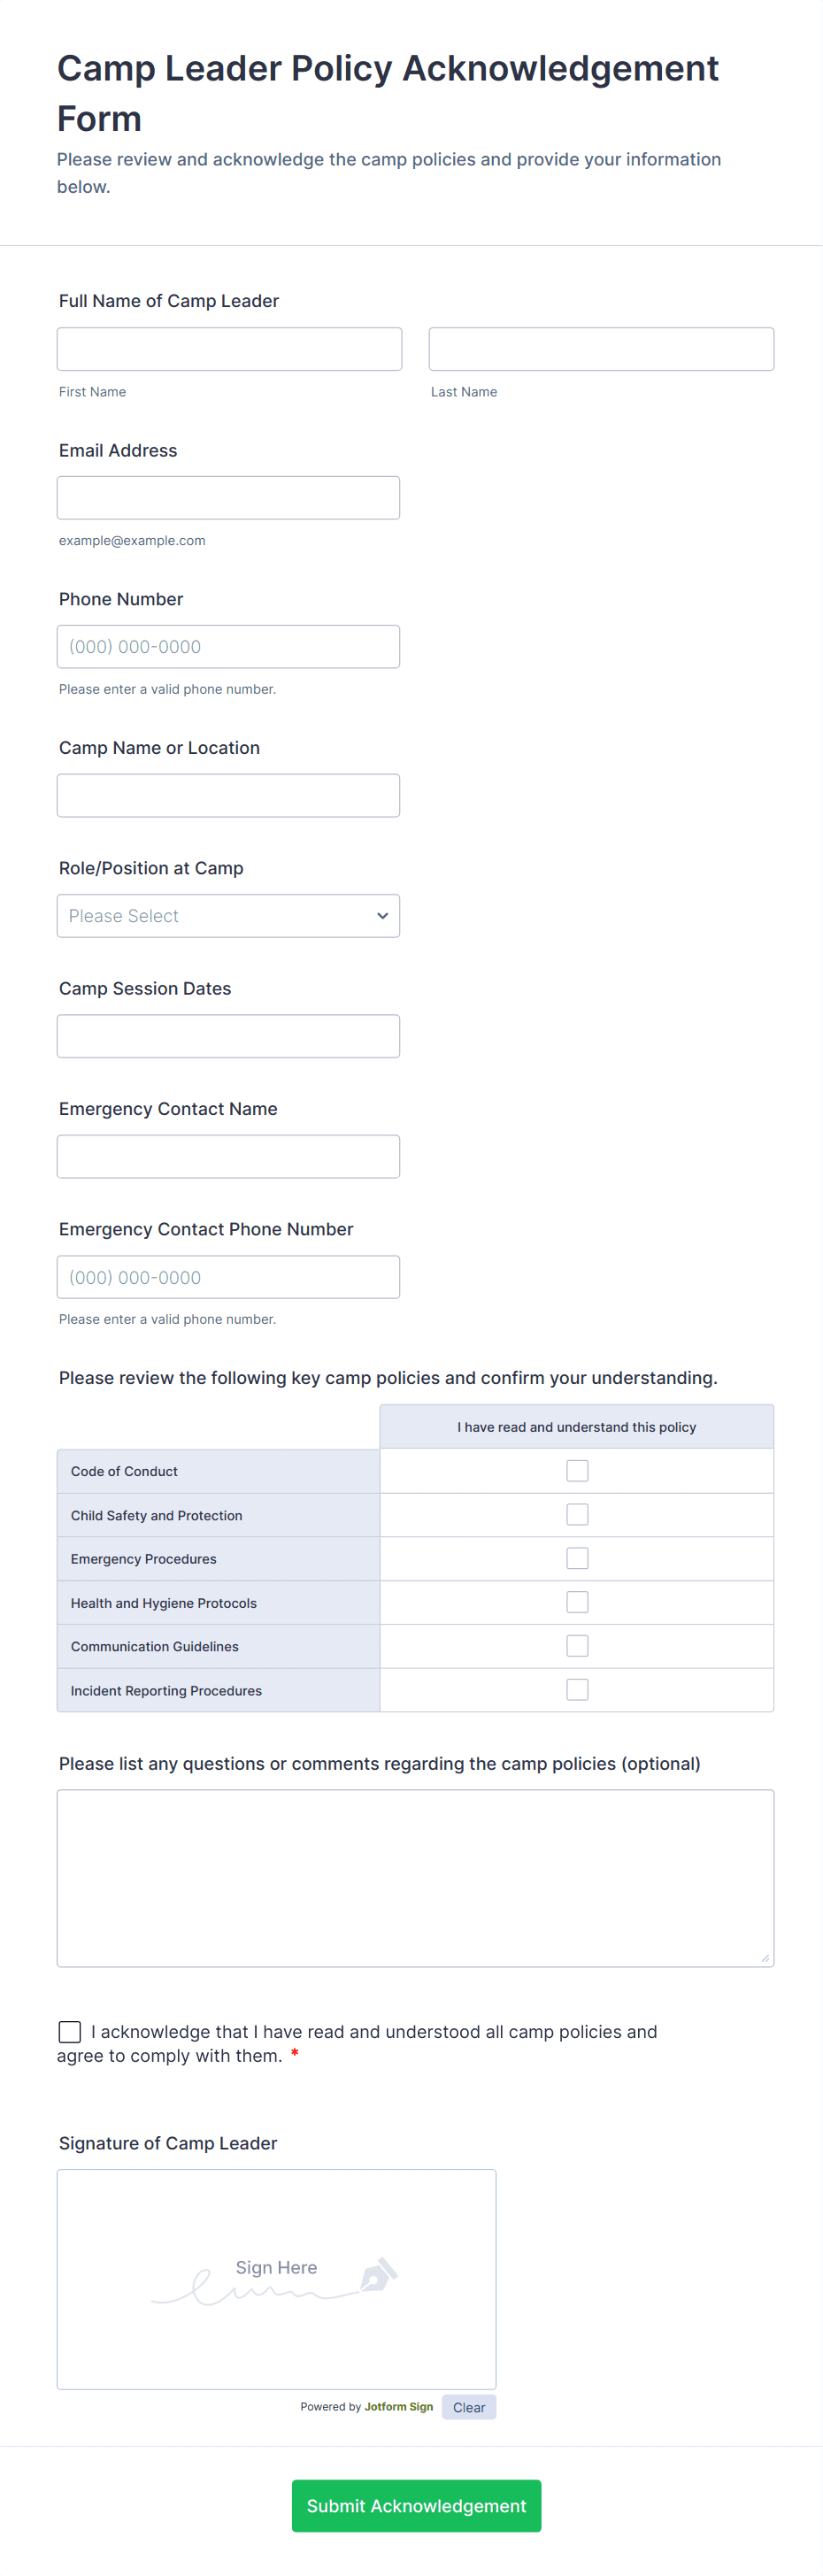The height and width of the screenshot is (2576, 823).
Task: Tick the Child Safety and Protection checkbox
Action: coord(577,1515)
